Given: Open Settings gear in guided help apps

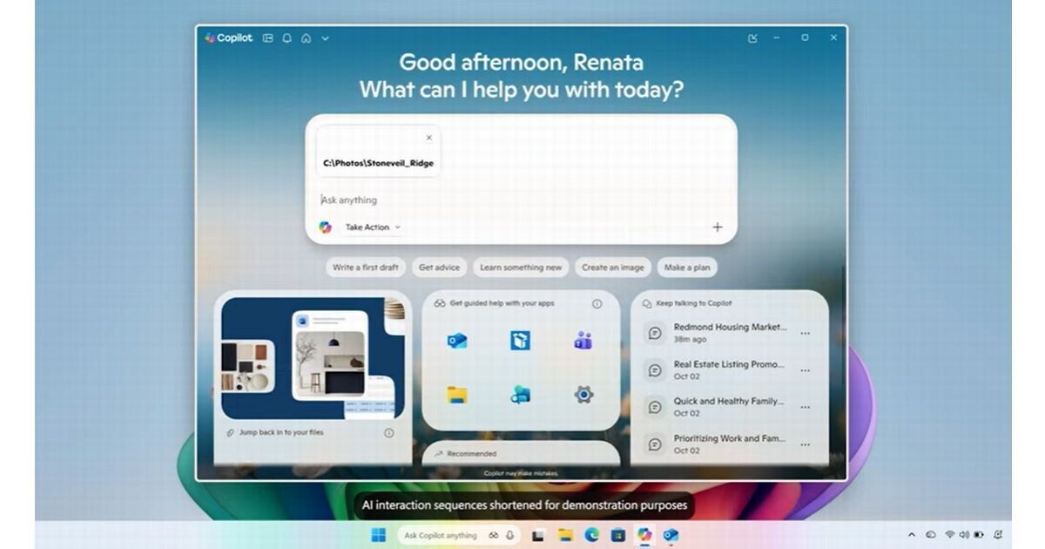Looking at the screenshot, I should point(583,395).
